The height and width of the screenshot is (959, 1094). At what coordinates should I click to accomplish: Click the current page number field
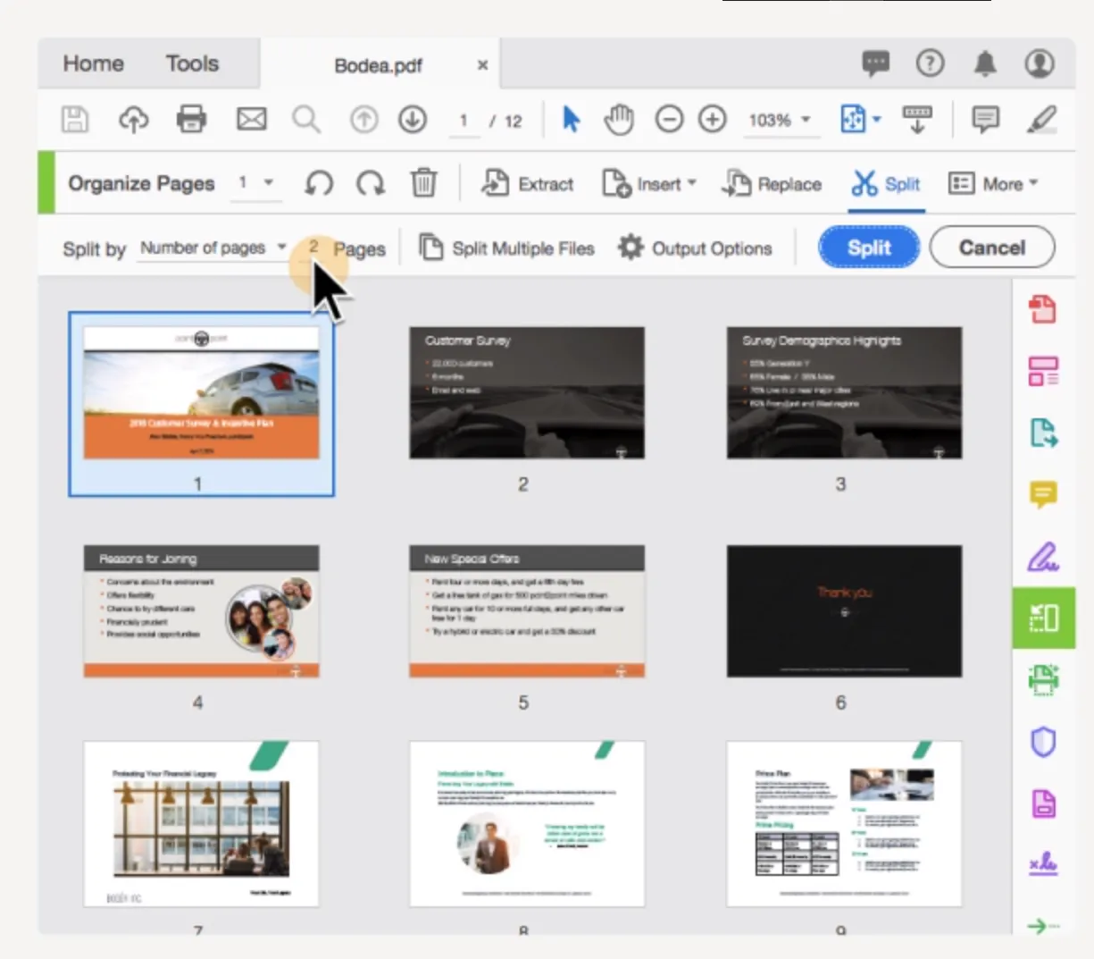pos(463,121)
